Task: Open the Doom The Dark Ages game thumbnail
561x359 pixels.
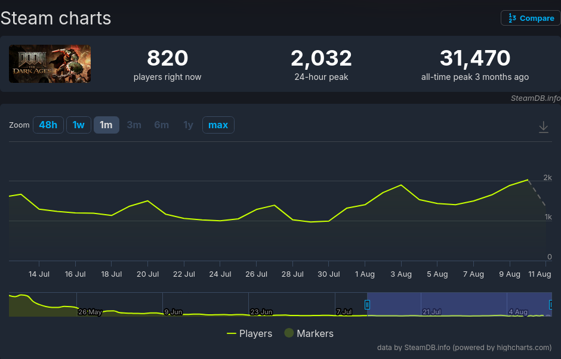Action: [x=50, y=64]
